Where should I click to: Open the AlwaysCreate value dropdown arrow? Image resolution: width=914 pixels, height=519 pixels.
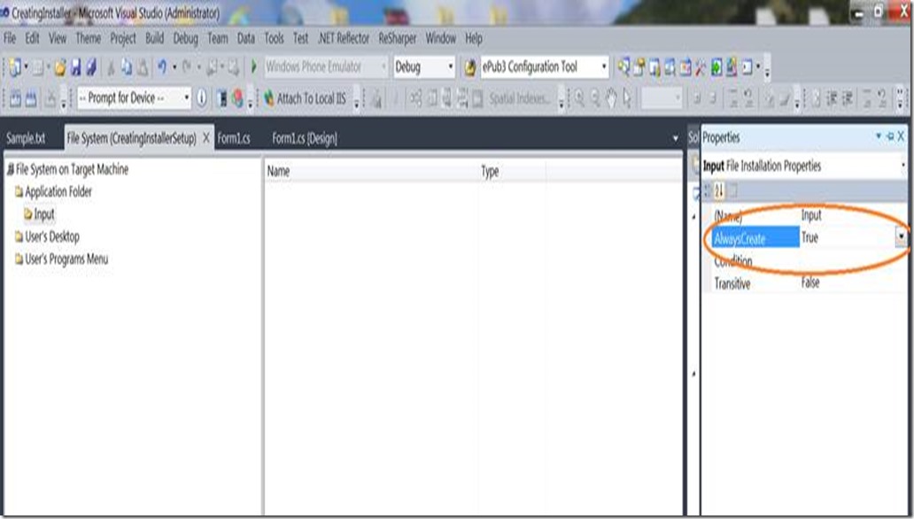[x=902, y=237]
